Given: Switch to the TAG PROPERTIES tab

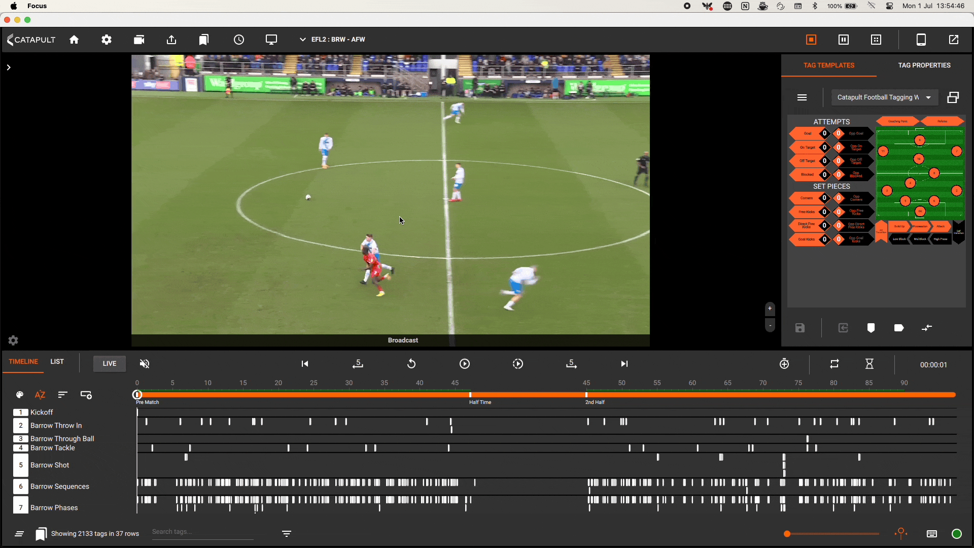Looking at the screenshot, I should pos(924,65).
